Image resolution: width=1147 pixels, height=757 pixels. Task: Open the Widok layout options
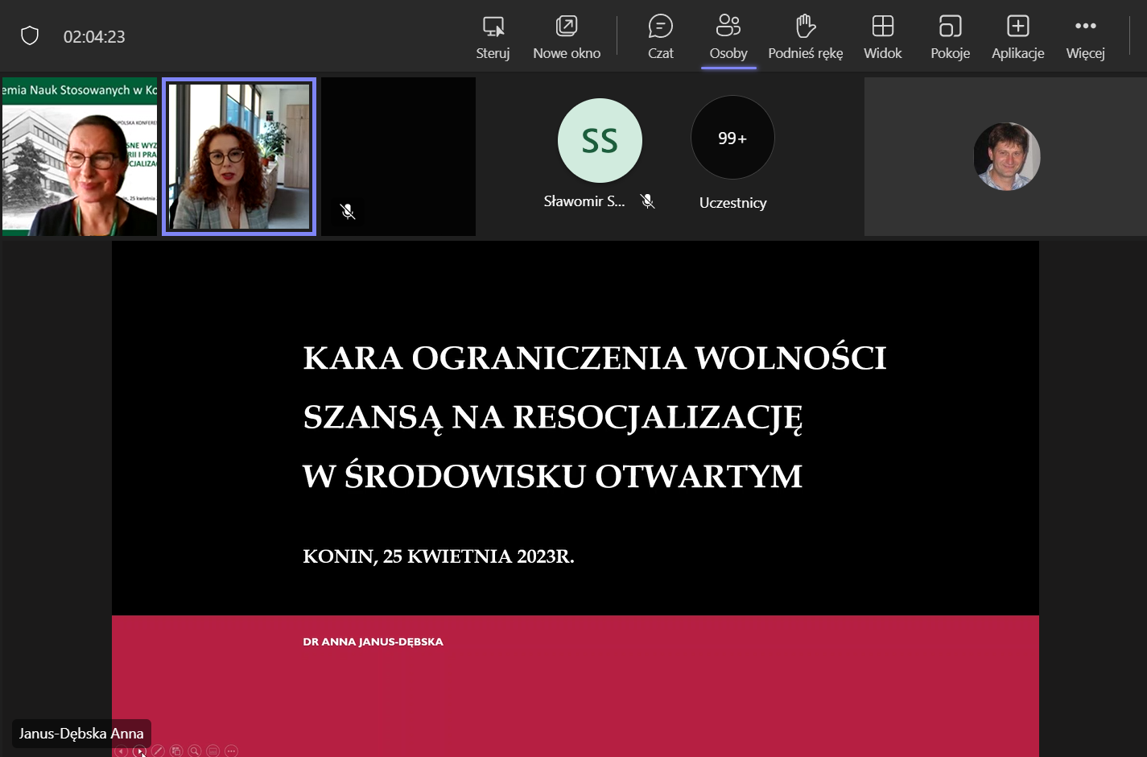pyautogui.click(x=882, y=37)
